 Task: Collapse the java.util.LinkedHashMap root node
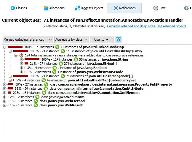(x=4, y=47)
